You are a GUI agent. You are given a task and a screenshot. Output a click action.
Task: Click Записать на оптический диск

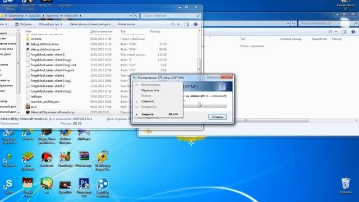90,24
